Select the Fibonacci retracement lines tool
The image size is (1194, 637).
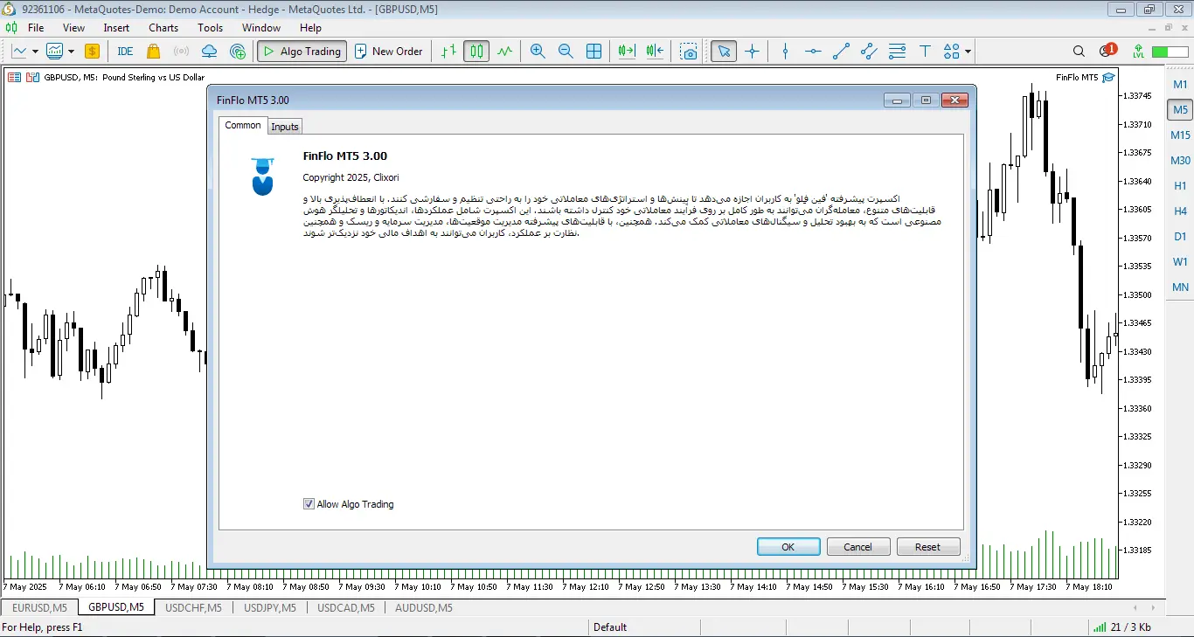point(897,52)
